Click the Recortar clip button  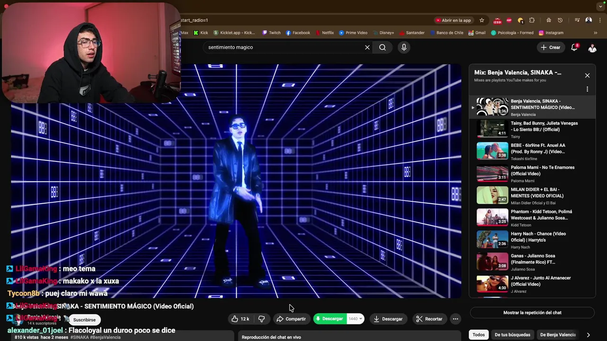click(429, 319)
